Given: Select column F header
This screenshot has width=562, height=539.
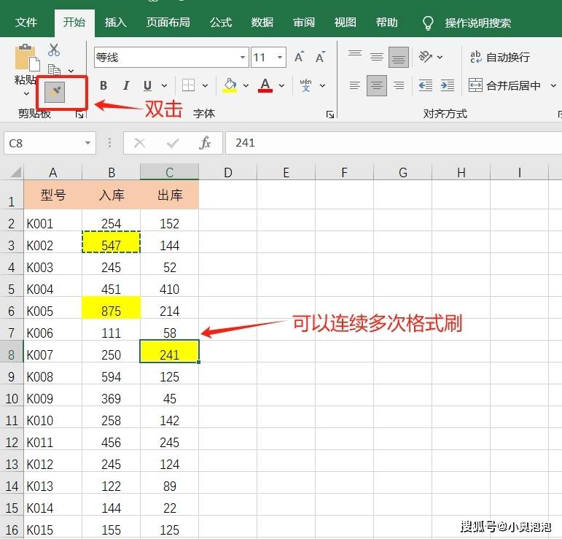Looking at the screenshot, I should 345,172.
